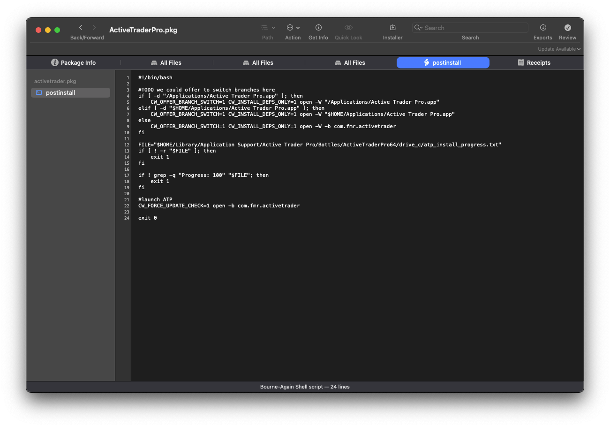This screenshot has width=610, height=427.
Task: Click the #TODO comment line
Action: pyautogui.click(x=206, y=90)
